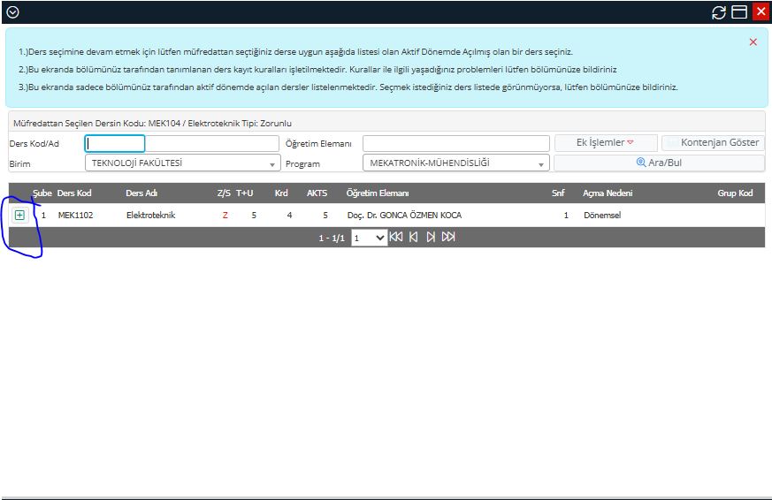Click into the Öğretim Elemanı text field
772x500 pixels.
point(455,143)
